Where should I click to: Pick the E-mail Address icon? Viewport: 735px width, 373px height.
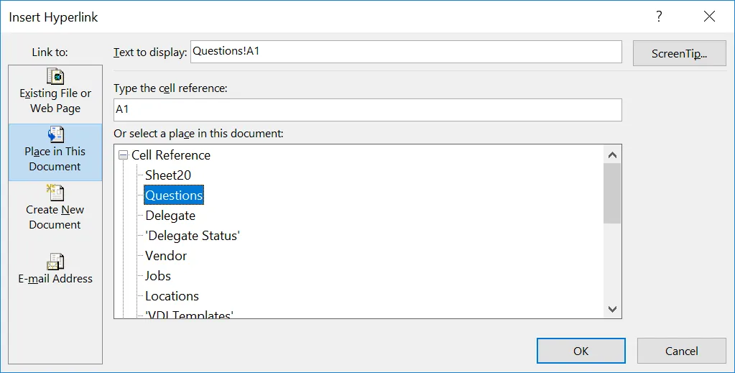(55, 262)
